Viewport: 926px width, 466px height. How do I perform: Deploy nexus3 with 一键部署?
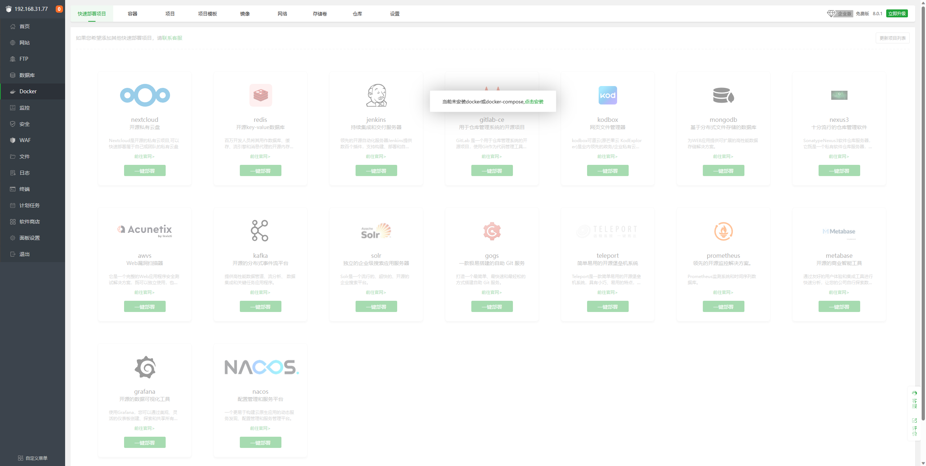(x=839, y=171)
